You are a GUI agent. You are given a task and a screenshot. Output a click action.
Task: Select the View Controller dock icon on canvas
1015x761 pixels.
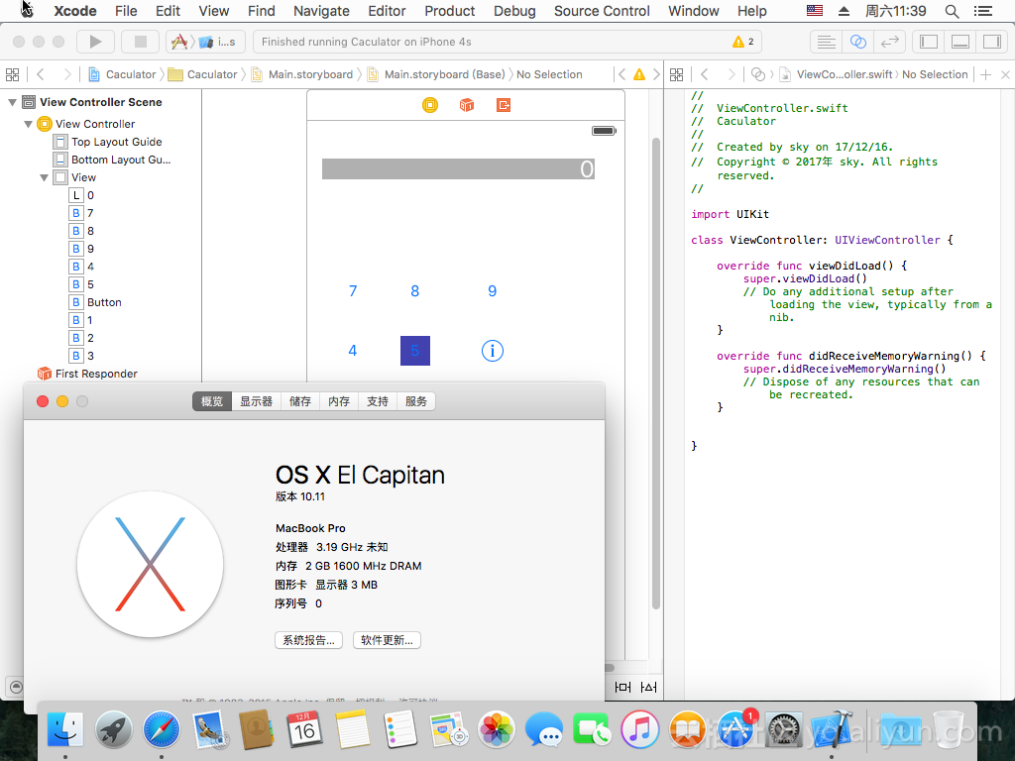tap(430, 105)
